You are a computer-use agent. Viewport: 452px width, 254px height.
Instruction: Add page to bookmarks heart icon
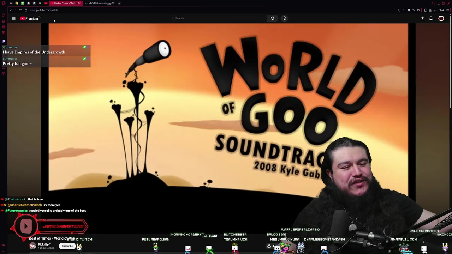pyautogui.click(x=418, y=10)
